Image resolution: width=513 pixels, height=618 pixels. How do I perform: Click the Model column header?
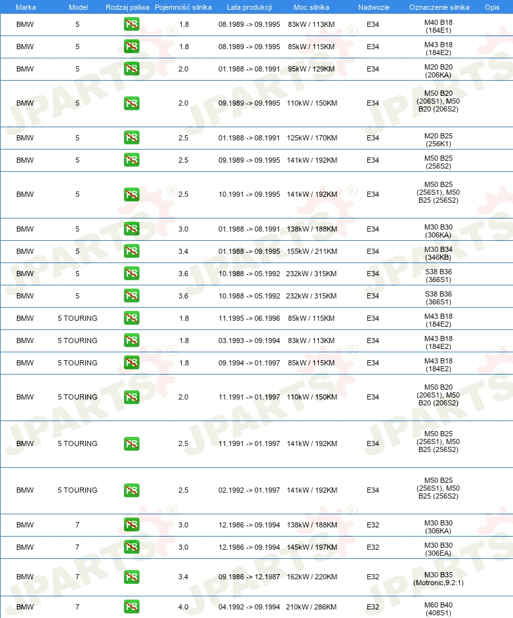coord(79,7)
